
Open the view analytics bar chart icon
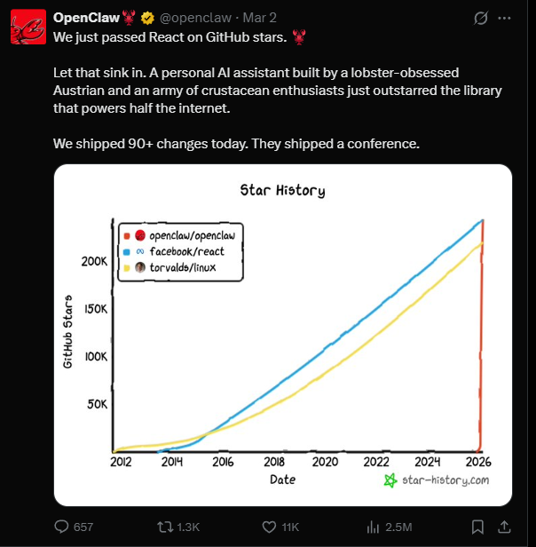coord(374,527)
